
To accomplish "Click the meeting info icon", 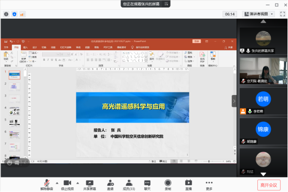I will (x=6, y=14).
